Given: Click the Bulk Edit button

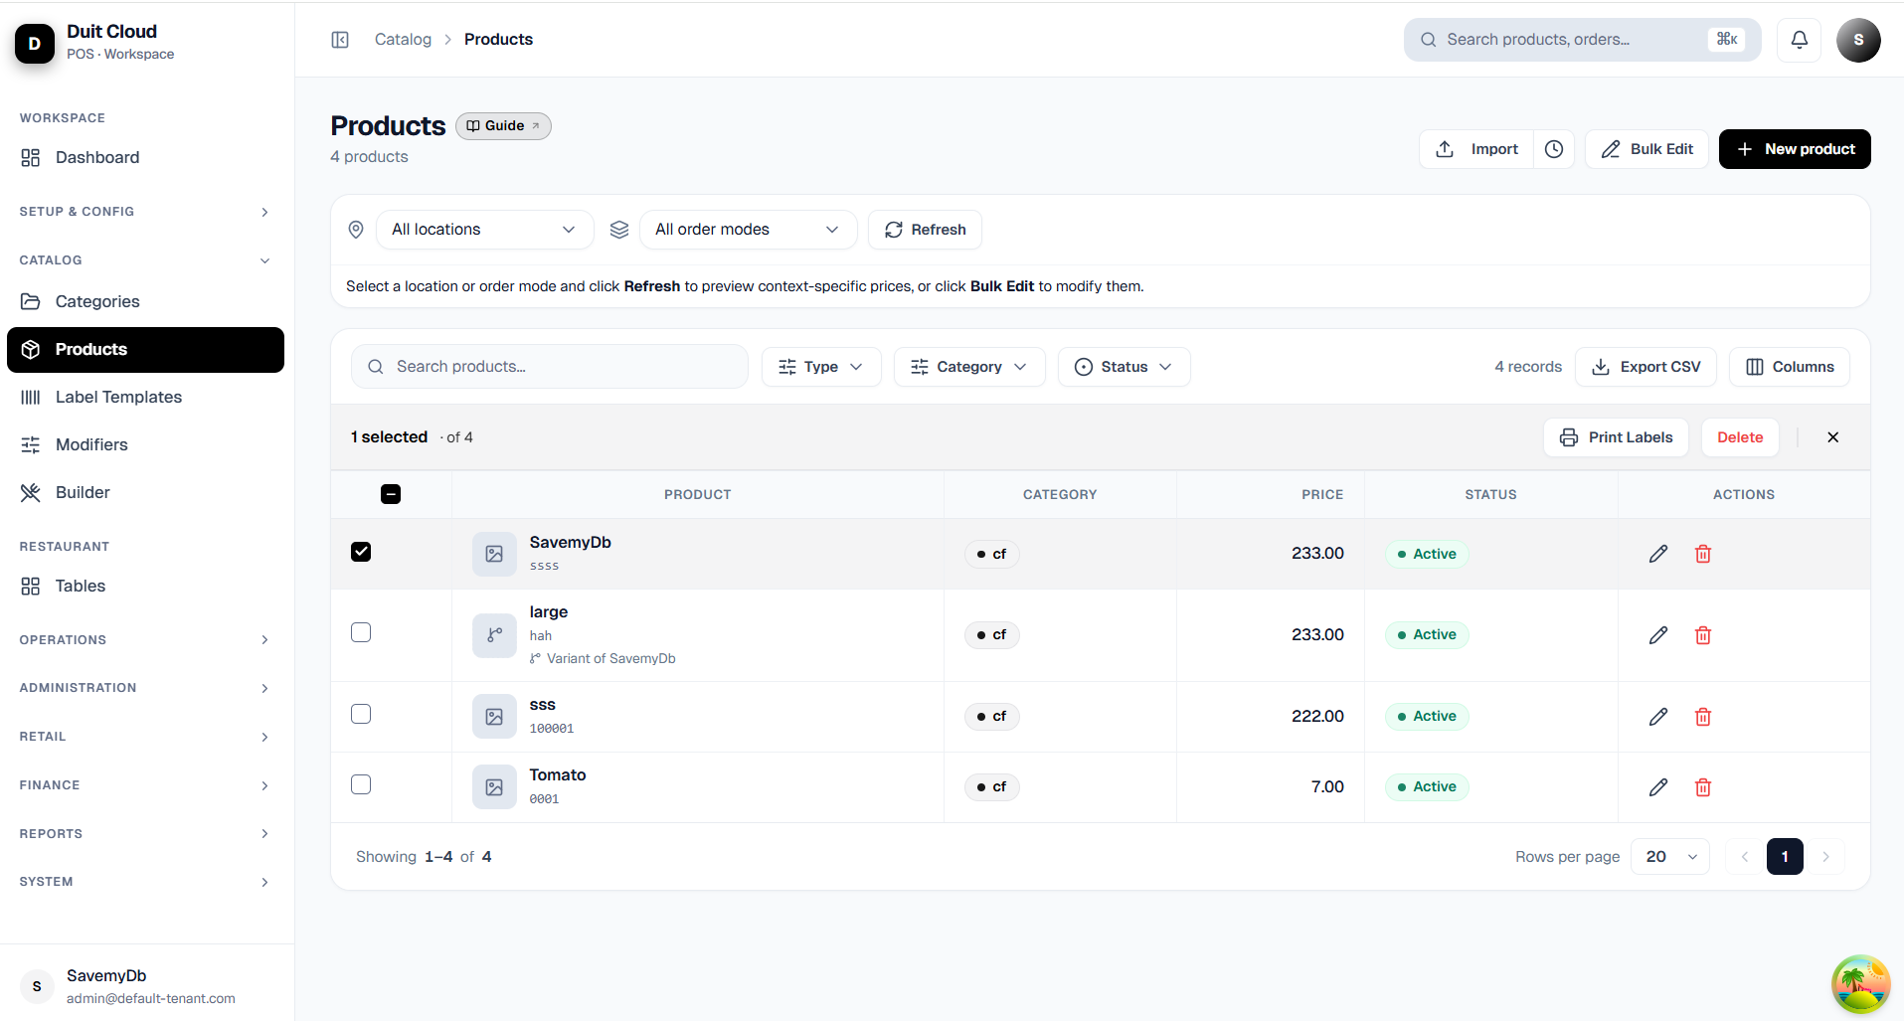Looking at the screenshot, I should coord(1646,149).
